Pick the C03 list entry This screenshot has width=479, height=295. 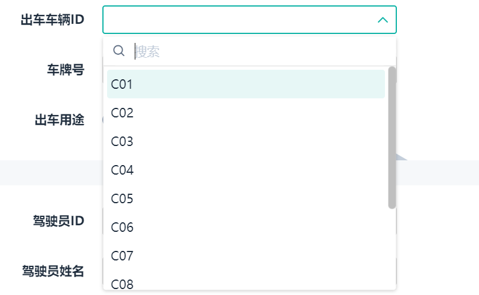pyautogui.click(x=246, y=141)
